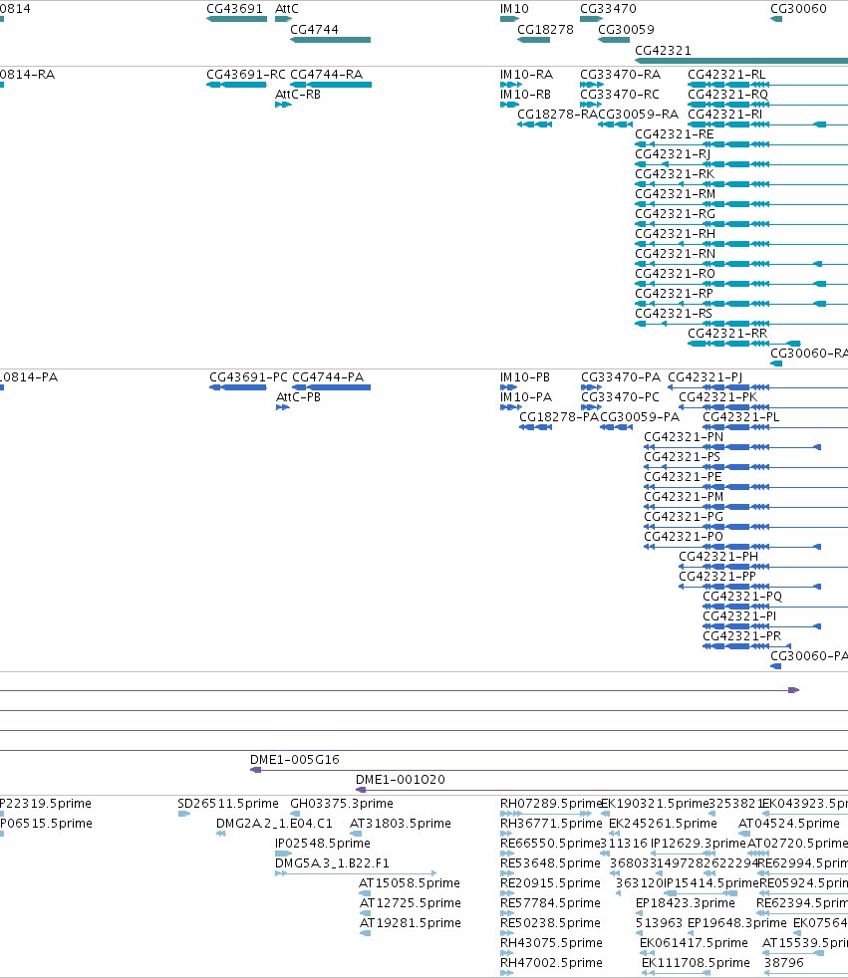Select the CG4744-PA protein label
Viewport: 848px width, 978px height.
328,377
